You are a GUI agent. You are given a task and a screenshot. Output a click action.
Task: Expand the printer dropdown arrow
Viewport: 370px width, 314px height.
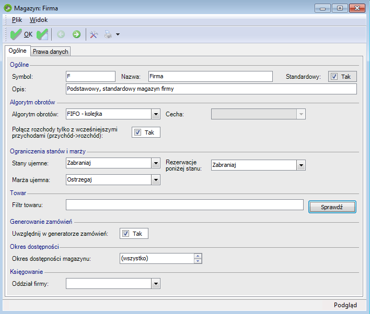pyautogui.click(x=118, y=34)
